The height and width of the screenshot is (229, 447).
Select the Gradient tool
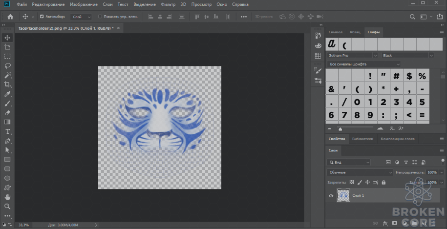tap(7, 122)
